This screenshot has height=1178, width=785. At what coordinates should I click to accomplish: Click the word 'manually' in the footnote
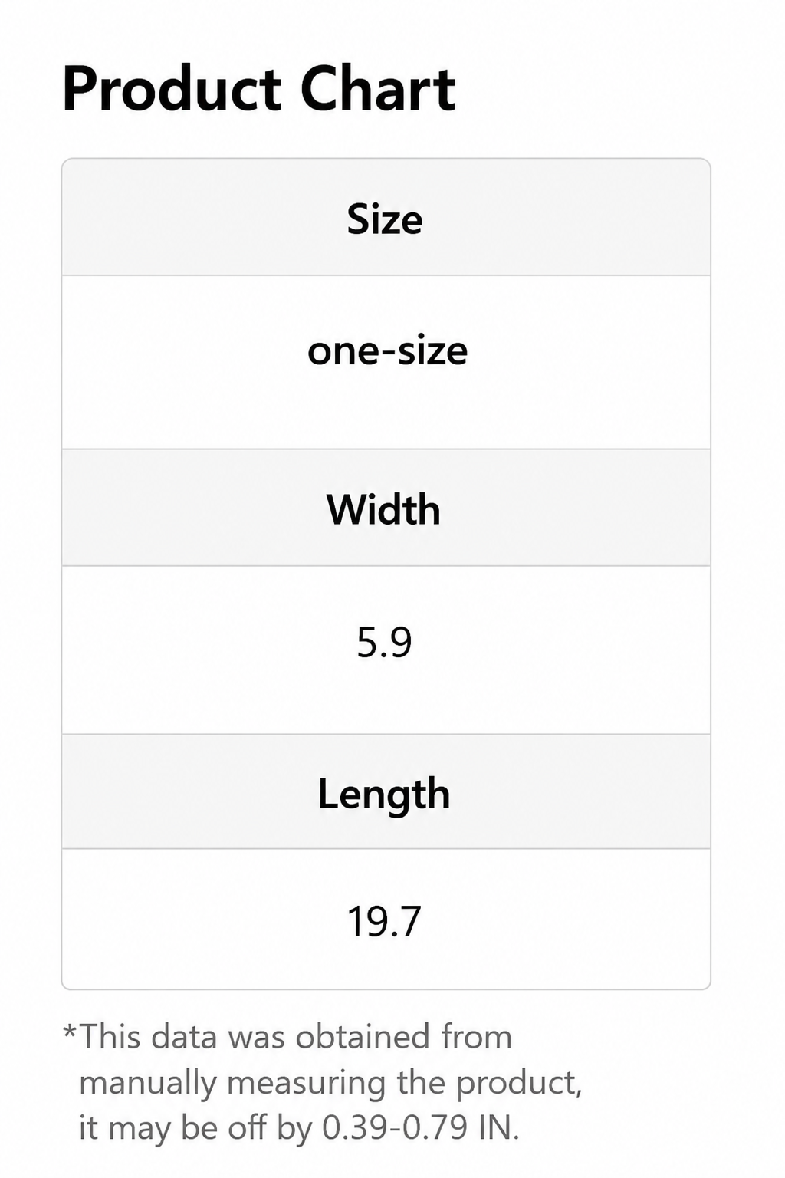(x=148, y=1084)
